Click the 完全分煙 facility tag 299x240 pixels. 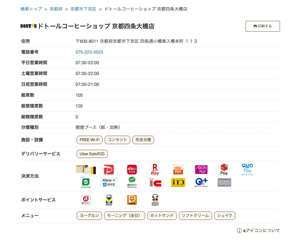click(143, 140)
